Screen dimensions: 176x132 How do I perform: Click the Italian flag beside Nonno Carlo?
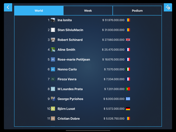tap(128, 69)
